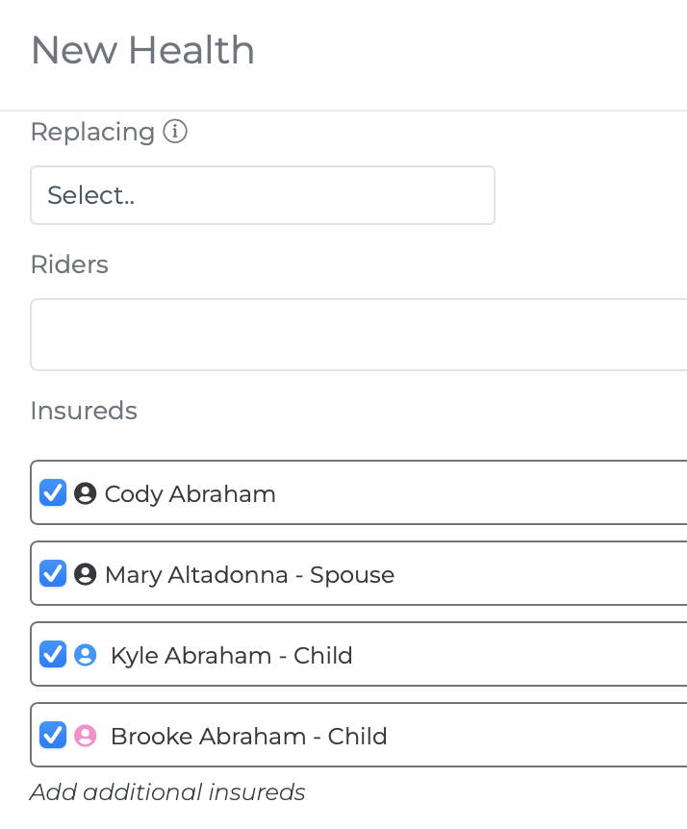Screen dimensions: 687x829
Task: Click the Insureds section label
Action: tap(84, 411)
